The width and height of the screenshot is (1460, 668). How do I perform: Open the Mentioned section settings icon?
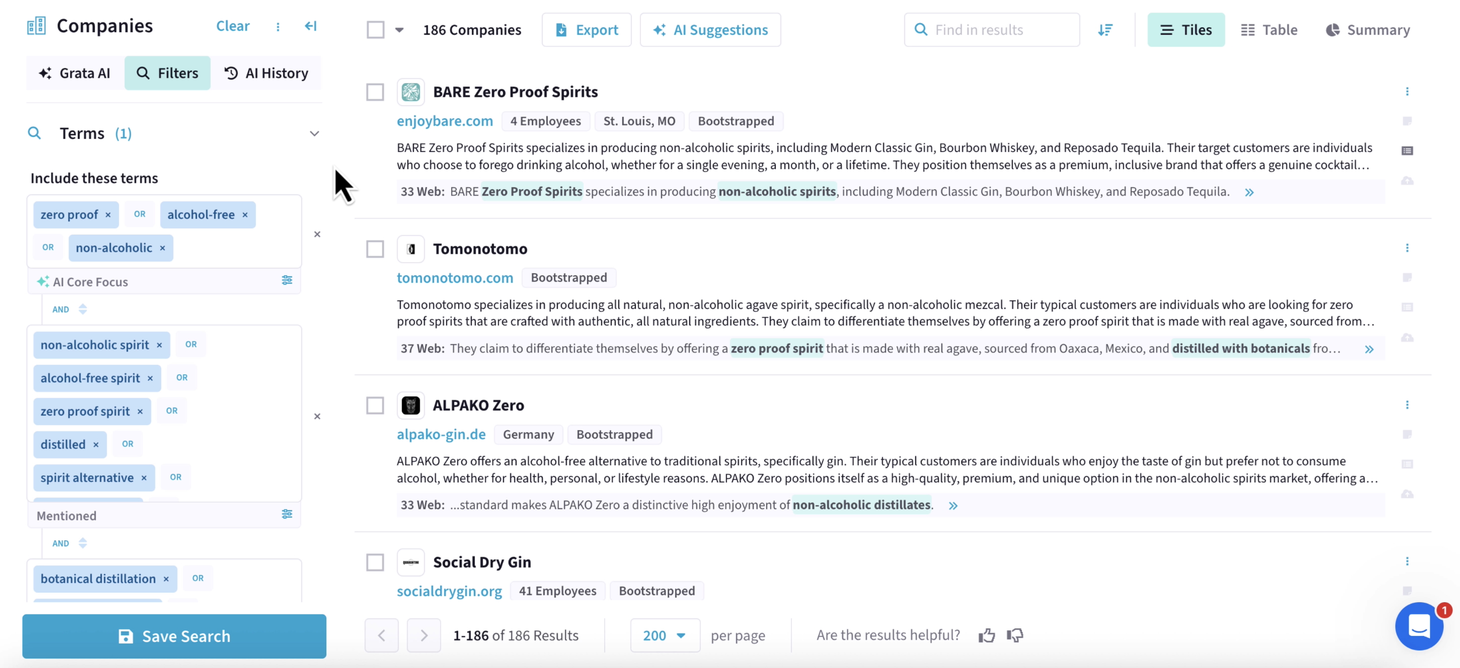(x=287, y=515)
